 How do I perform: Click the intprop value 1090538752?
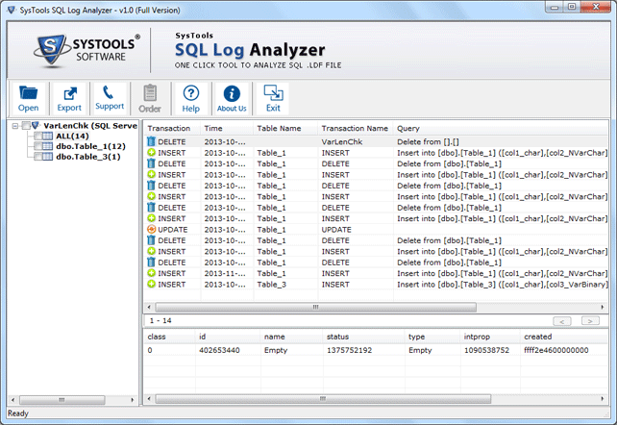click(x=486, y=350)
